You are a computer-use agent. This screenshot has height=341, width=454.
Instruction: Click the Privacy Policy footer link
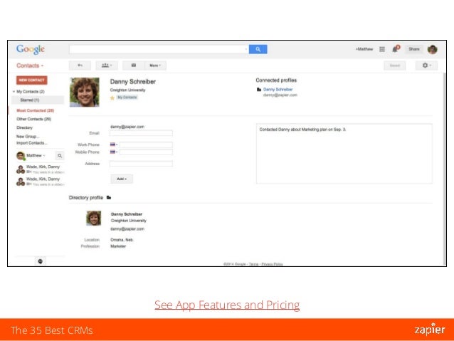tap(272, 264)
